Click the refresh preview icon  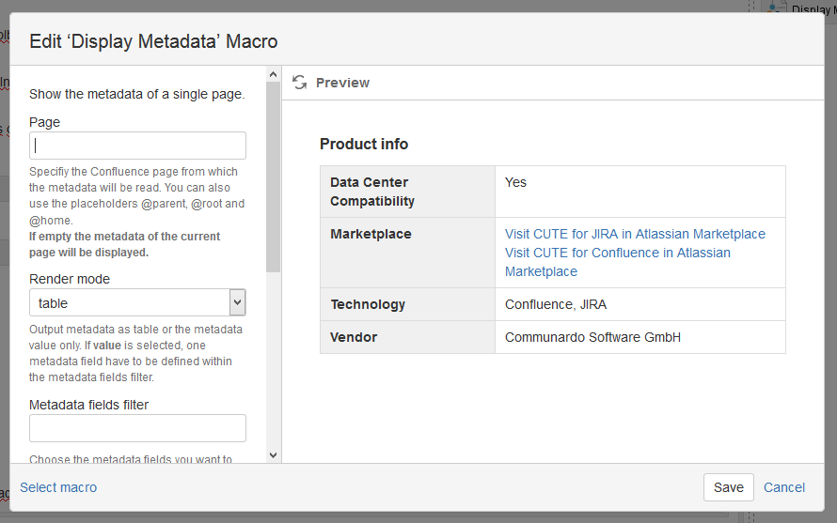300,83
